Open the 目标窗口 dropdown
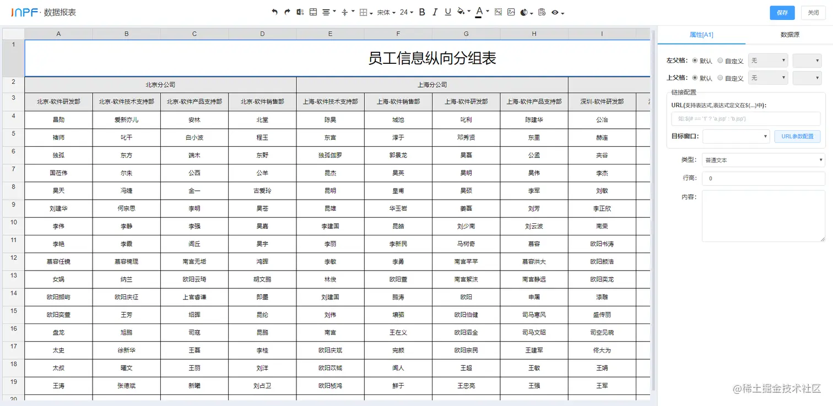This screenshot has height=406, width=833. [x=735, y=136]
